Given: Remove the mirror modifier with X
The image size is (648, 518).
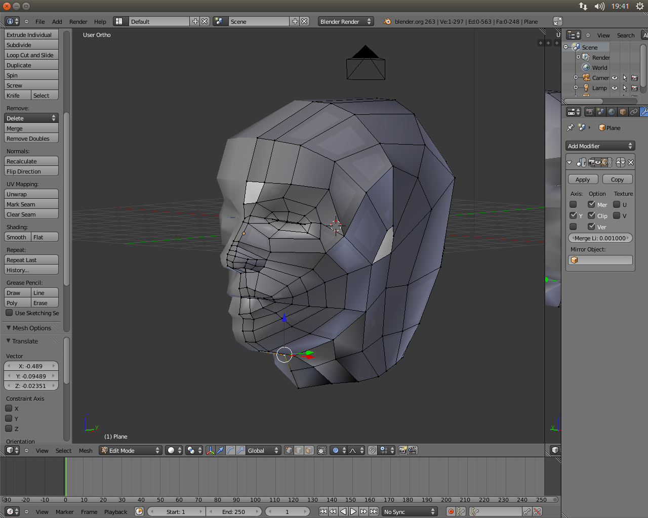Looking at the screenshot, I should coord(631,162).
